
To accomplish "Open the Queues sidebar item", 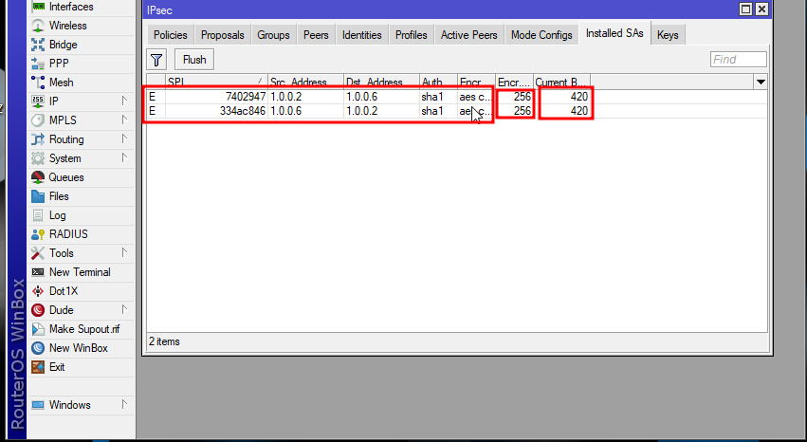I will tap(65, 177).
